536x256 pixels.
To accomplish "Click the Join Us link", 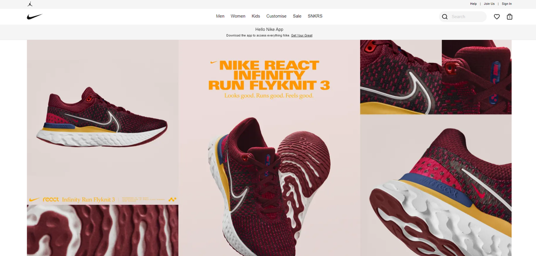I will coord(489,4).
